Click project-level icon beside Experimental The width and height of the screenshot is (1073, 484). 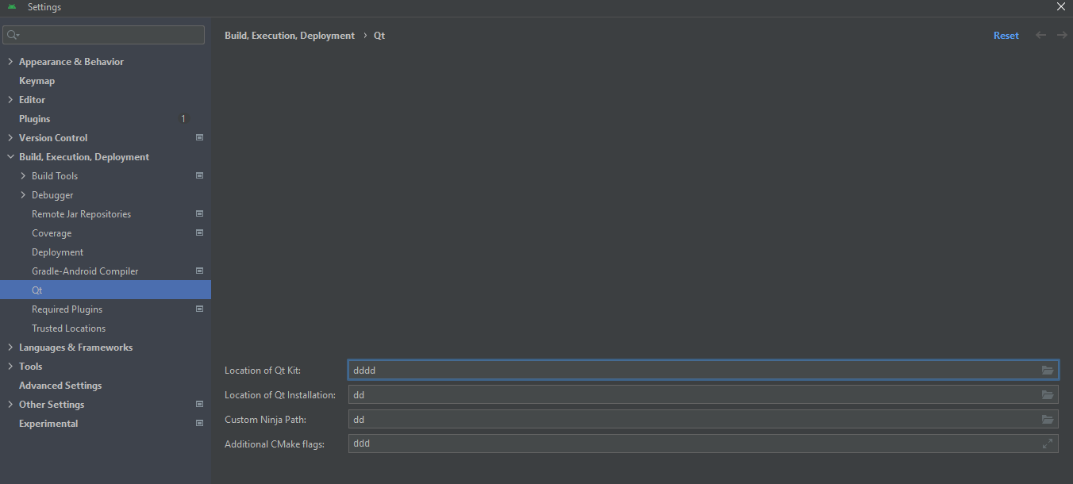199,423
